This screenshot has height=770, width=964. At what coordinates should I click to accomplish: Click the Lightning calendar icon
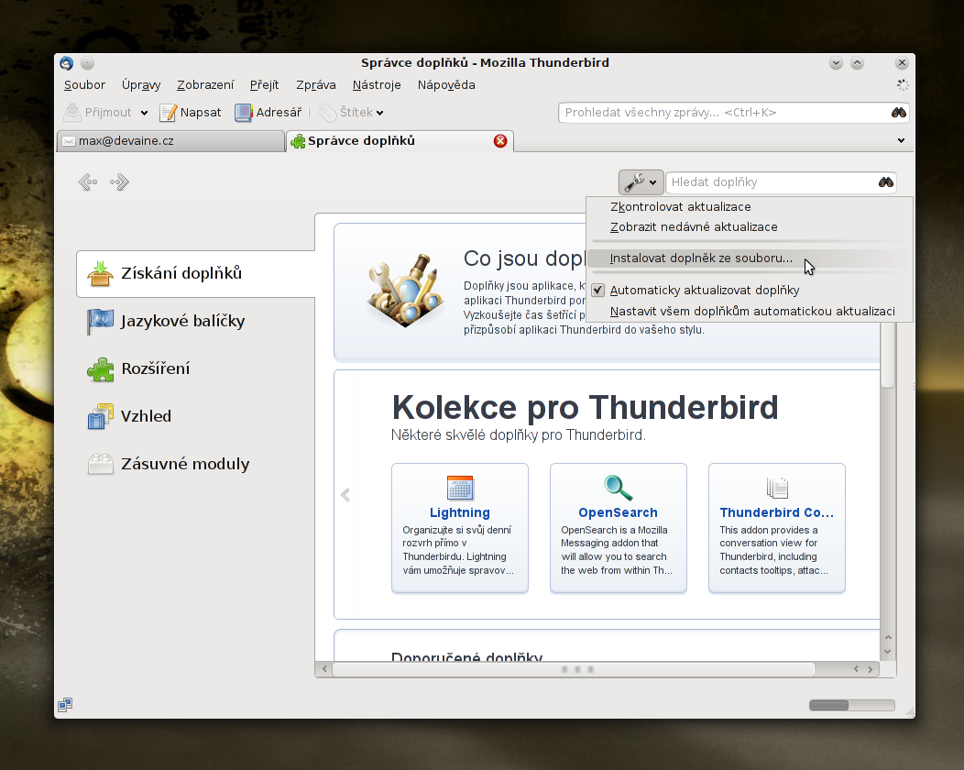pyautogui.click(x=460, y=489)
